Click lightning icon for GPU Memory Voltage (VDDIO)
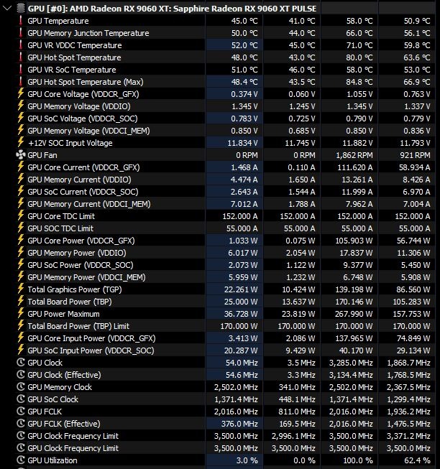Viewport: 440px width, 469px height. (x=20, y=106)
